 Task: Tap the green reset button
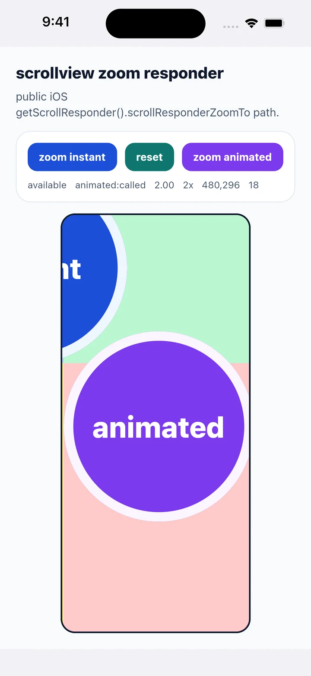click(149, 157)
